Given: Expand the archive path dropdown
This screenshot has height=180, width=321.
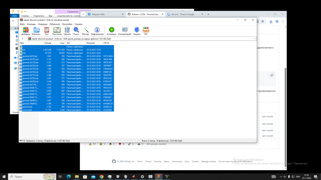Looking at the screenshot, I should [255, 39].
